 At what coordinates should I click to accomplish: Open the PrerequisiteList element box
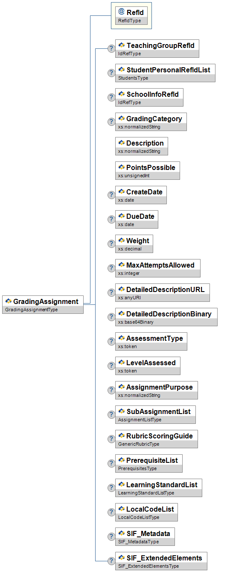pyautogui.click(x=149, y=463)
